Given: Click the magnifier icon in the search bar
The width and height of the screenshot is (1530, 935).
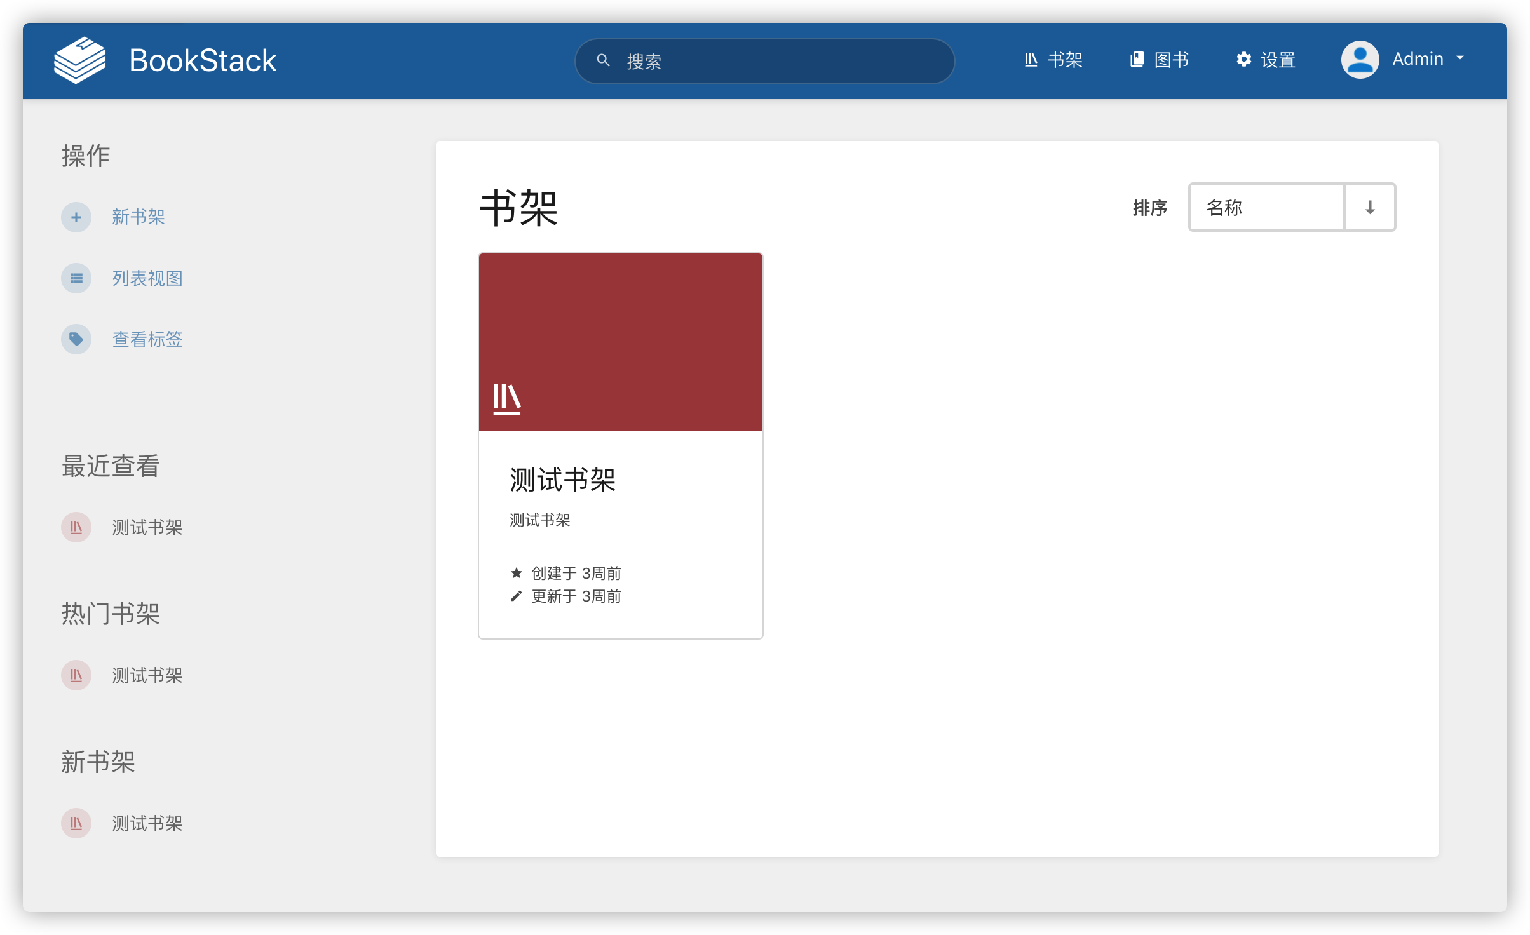Looking at the screenshot, I should click(602, 60).
